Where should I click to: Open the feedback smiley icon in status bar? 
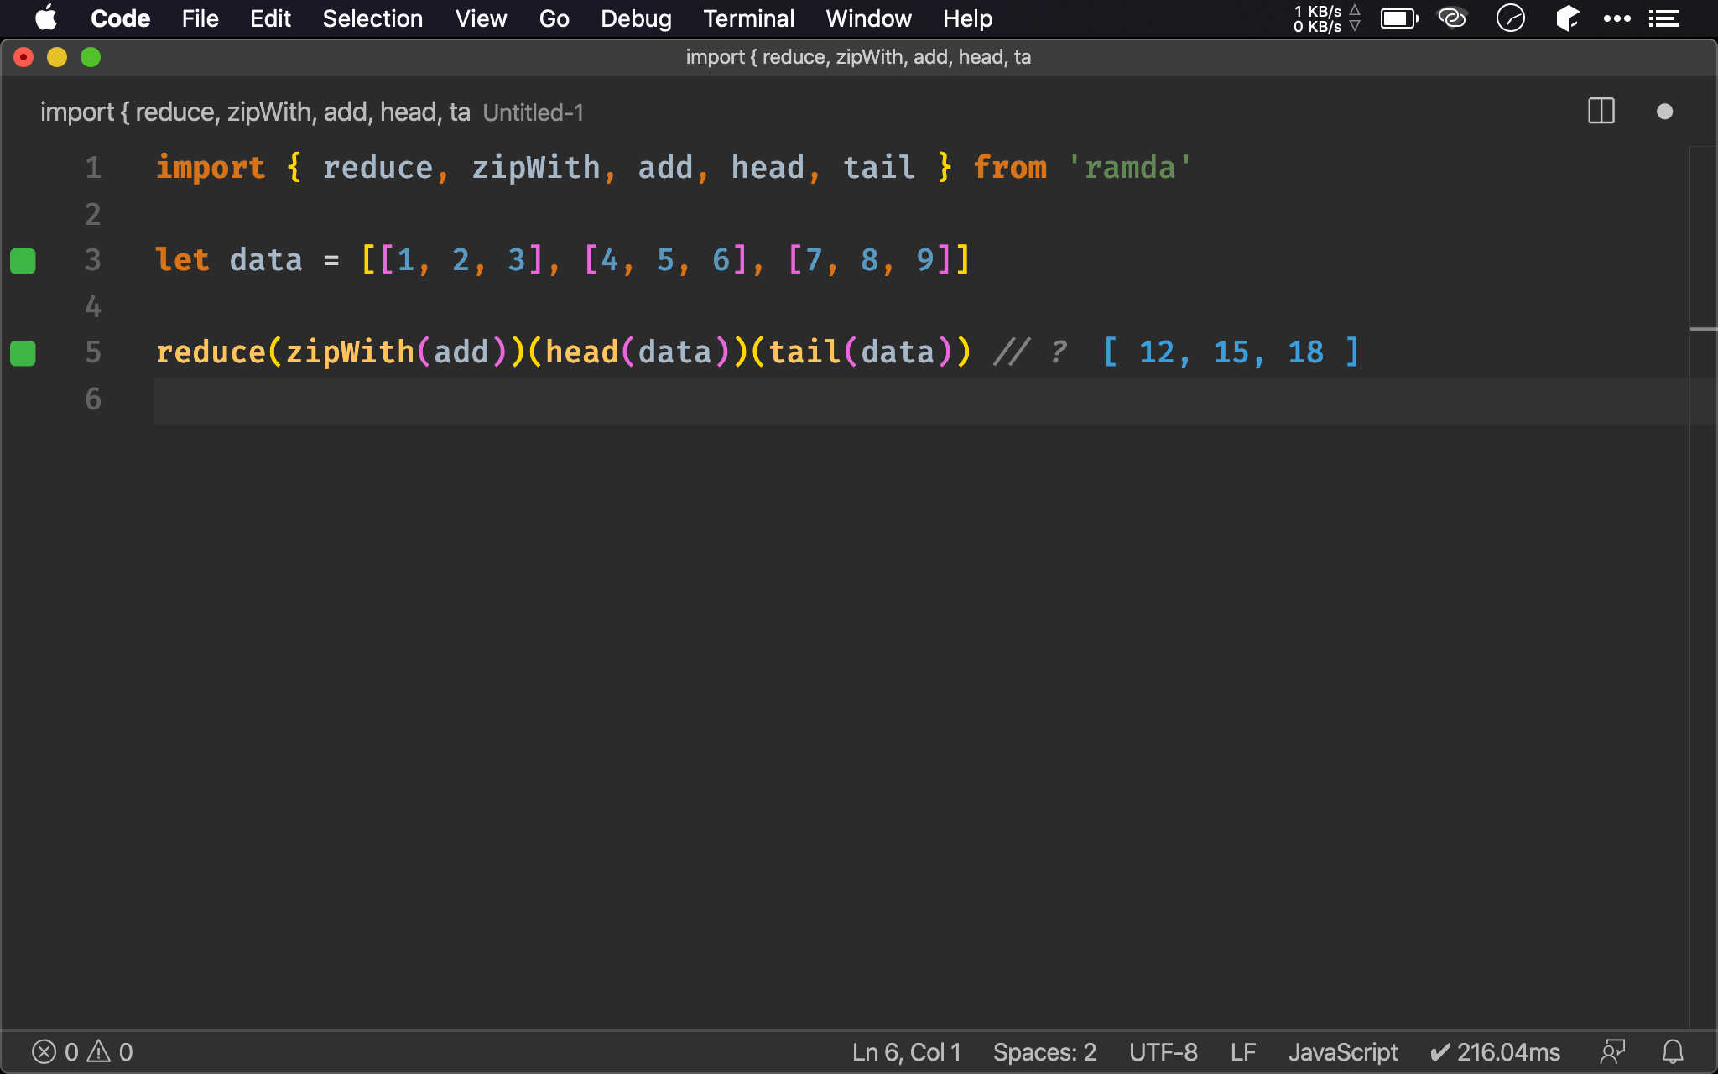tap(1612, 1051)
